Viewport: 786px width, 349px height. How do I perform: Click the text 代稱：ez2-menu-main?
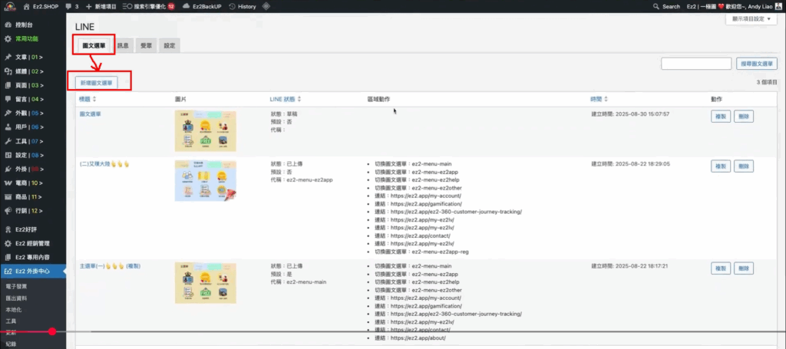coord(299,282)
